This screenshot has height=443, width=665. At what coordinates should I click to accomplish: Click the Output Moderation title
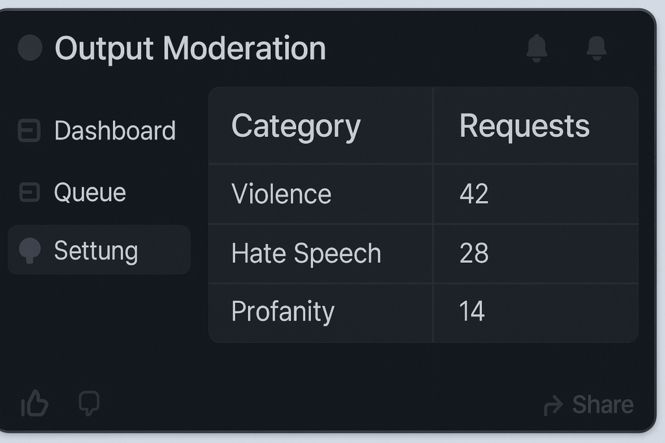tap(190, 48)
